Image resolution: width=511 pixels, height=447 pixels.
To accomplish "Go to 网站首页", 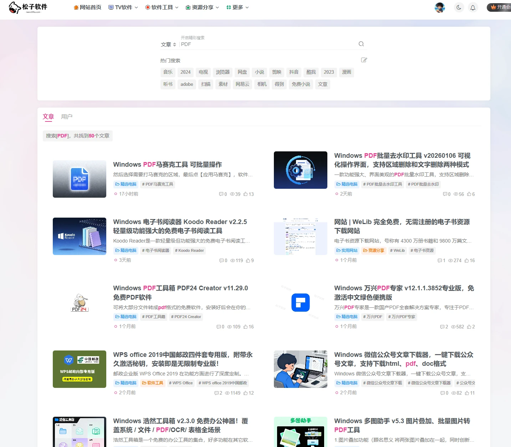I will pos(87,7).
